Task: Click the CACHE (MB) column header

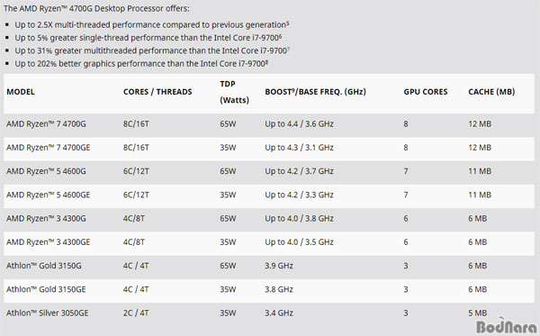Action: (x=491, y=92)
